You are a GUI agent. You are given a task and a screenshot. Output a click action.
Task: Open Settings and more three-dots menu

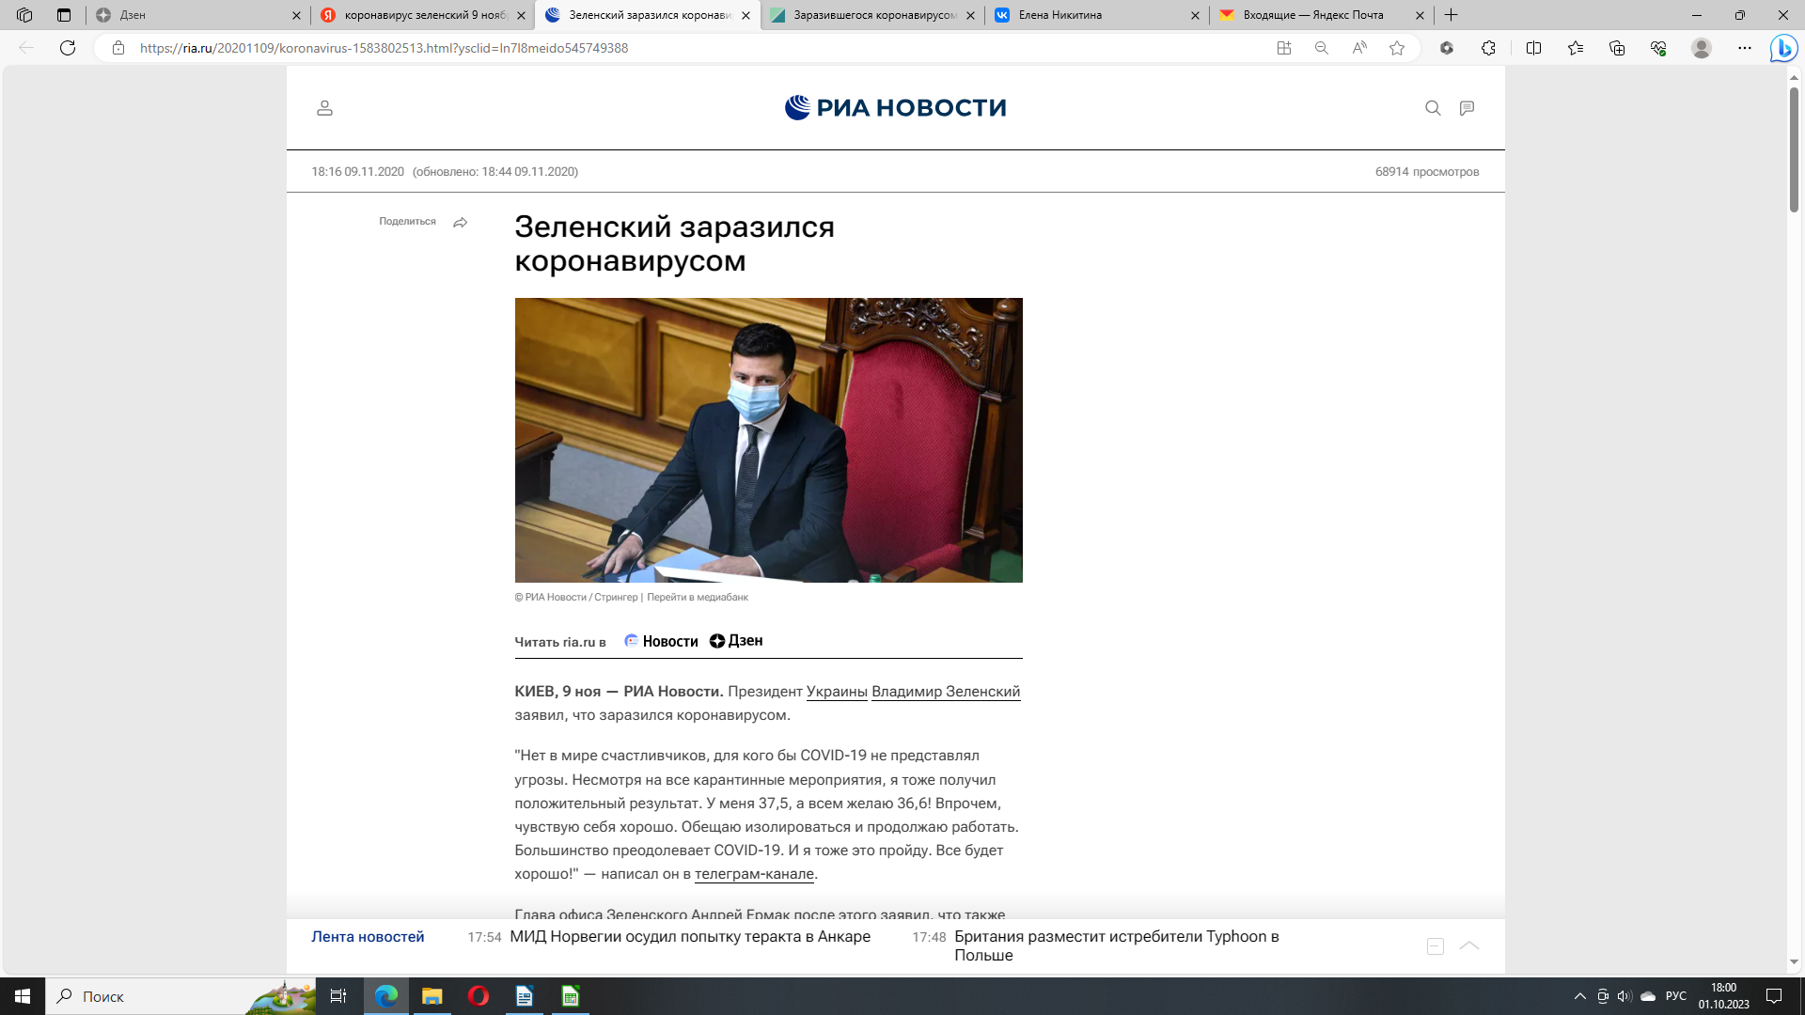(x=1745, y=48)
